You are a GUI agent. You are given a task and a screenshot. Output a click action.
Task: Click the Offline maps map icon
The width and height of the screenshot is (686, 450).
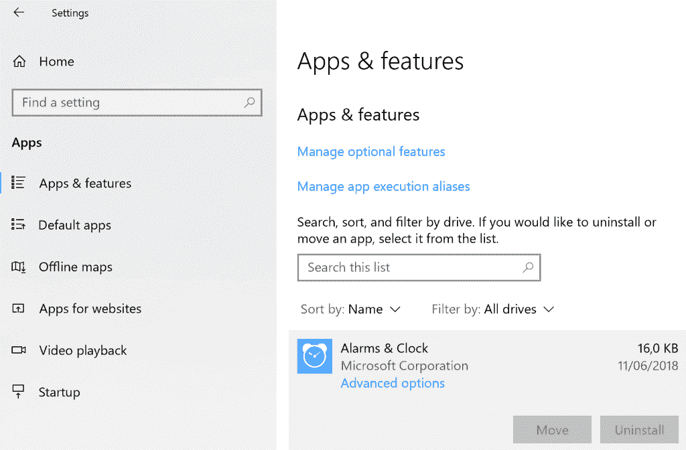pyautogui.click(x=18, y=267)
